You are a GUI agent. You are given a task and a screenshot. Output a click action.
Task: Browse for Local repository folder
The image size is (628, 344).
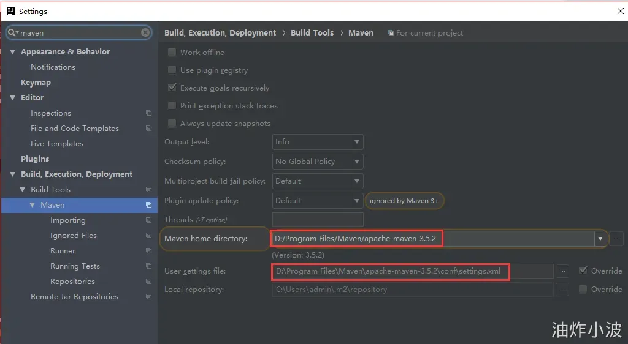coord(562,290)
